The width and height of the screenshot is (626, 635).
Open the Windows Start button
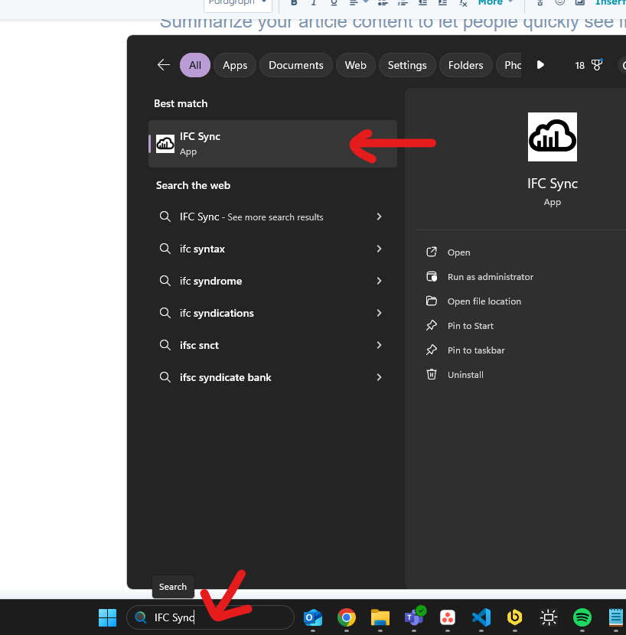pyautogui.click(x=107, y=617)
